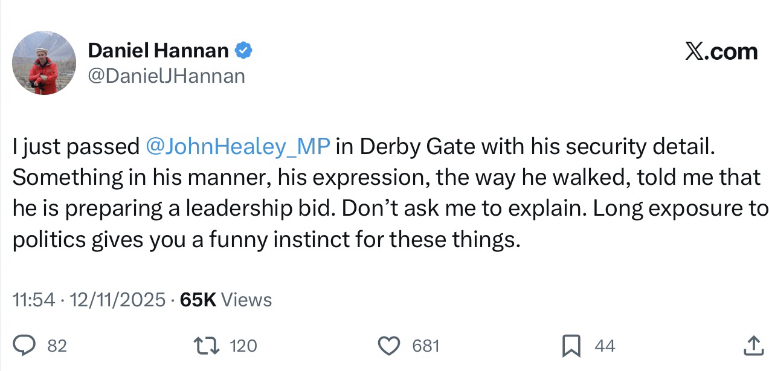Viewport: 769px width, 371px height.
Task: Click the 82 replies count
Action: [57, 346]
